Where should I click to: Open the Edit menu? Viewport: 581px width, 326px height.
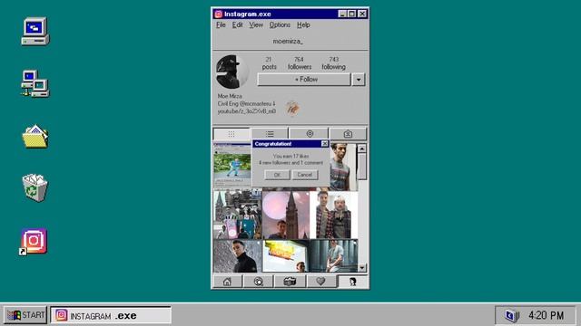[237, 24]
